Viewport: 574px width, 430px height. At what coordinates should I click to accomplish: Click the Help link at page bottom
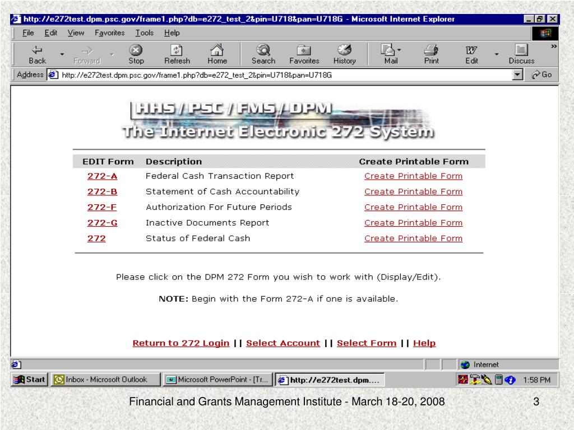(424, 343)
